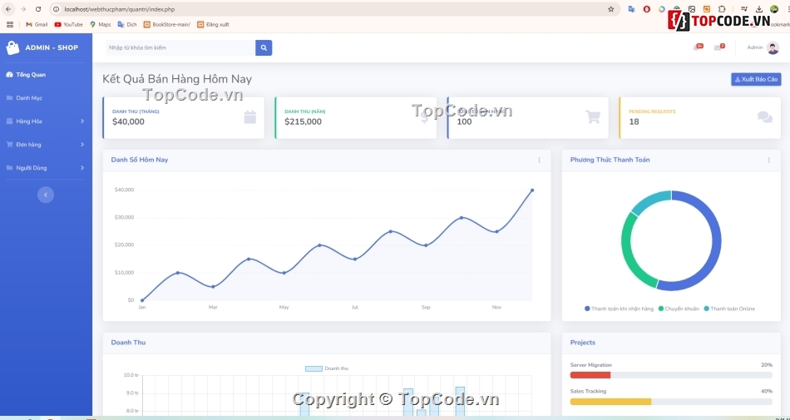Toggle Thanh toán khi nhận hàng legend
790x420 pixels.
(620, 309)
